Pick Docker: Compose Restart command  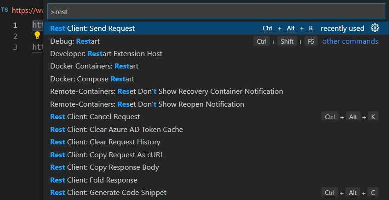(x=215, y=79)
